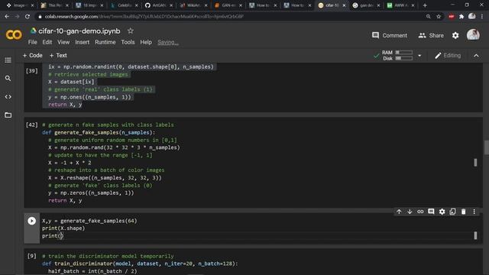
Task: Switch to the WikiArt tab
Action: pyautogui.click(x=193, y=5)
